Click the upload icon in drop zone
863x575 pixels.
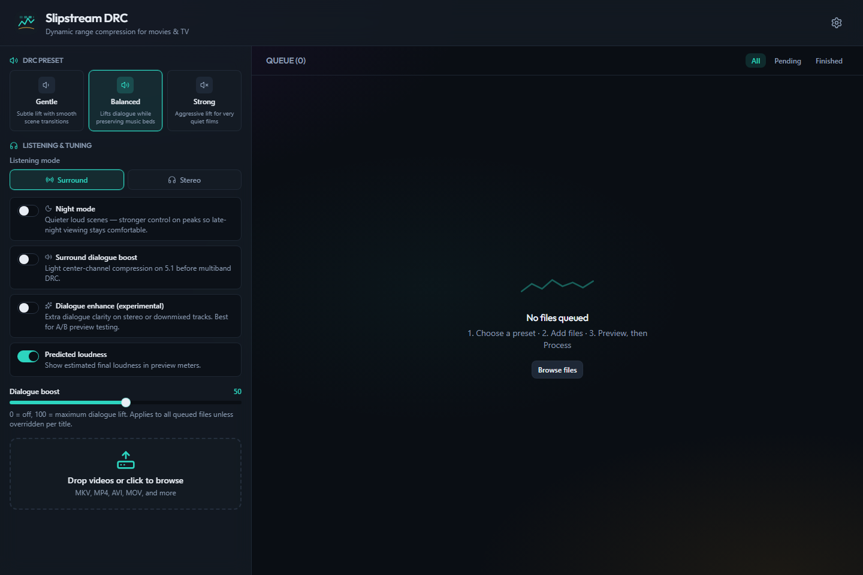point(126,460)
